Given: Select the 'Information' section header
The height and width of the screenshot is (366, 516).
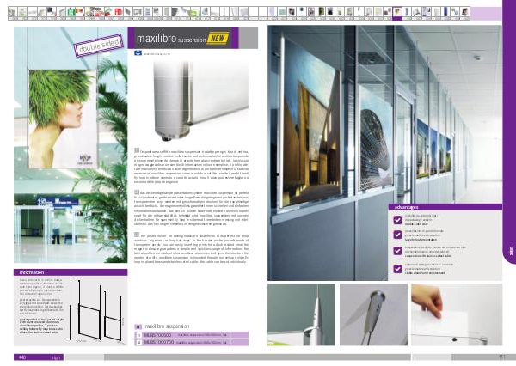Looking at the screenshot, I should point(71,272).
